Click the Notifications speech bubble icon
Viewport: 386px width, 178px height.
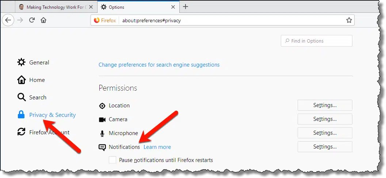pos(102,147)
